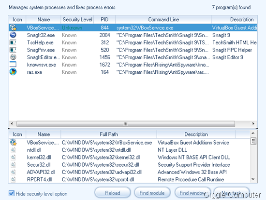This screenshot has height=200, width=266.
Task: Click the module list vertical scrollbar thumb
Action: (x=253, y=141)
